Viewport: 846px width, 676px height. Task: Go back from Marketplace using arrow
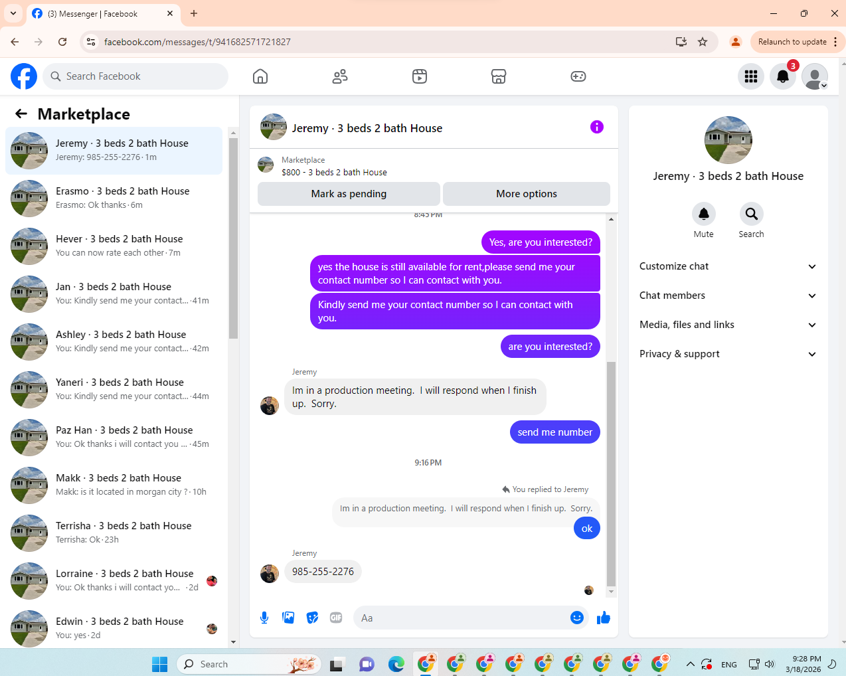(x=21, y=114)
